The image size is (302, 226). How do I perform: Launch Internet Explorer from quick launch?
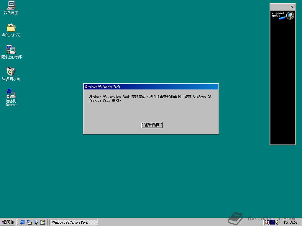pyautogui.click(x=22, y=222)
